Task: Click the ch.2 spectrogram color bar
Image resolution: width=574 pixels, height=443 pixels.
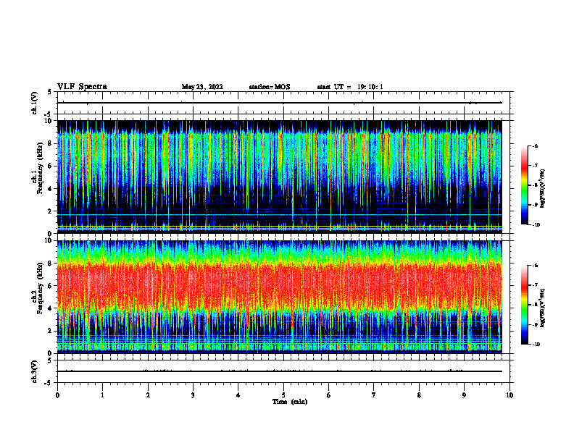Action: [x=525, y=305]
